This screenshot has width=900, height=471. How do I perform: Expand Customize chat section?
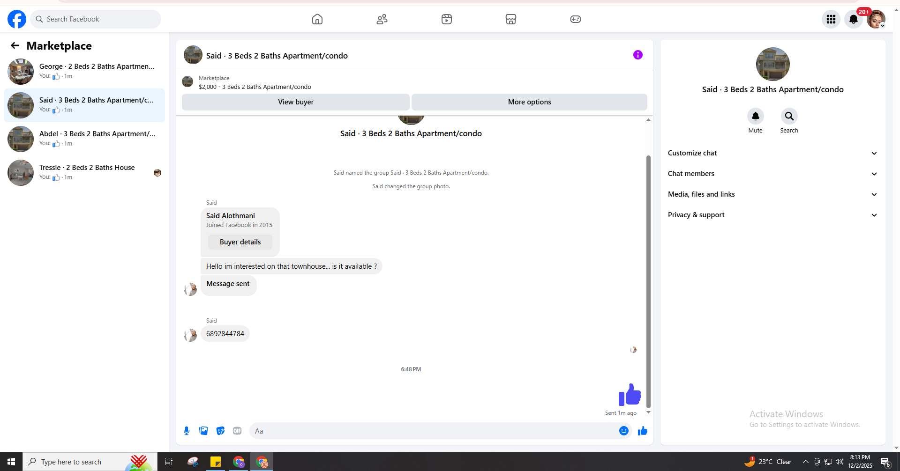[772, 153]
